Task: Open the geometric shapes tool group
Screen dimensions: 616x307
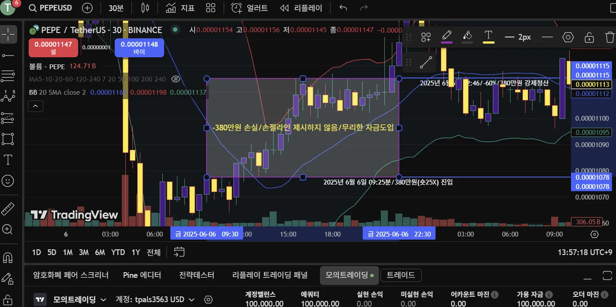Action: tap(8, 138)
